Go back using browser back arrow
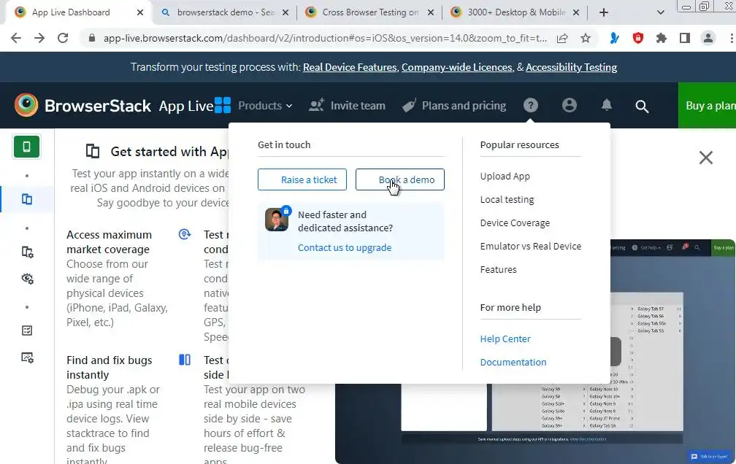 click(16, 38)
